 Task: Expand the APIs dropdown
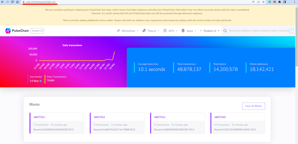[x=170, y=31]
